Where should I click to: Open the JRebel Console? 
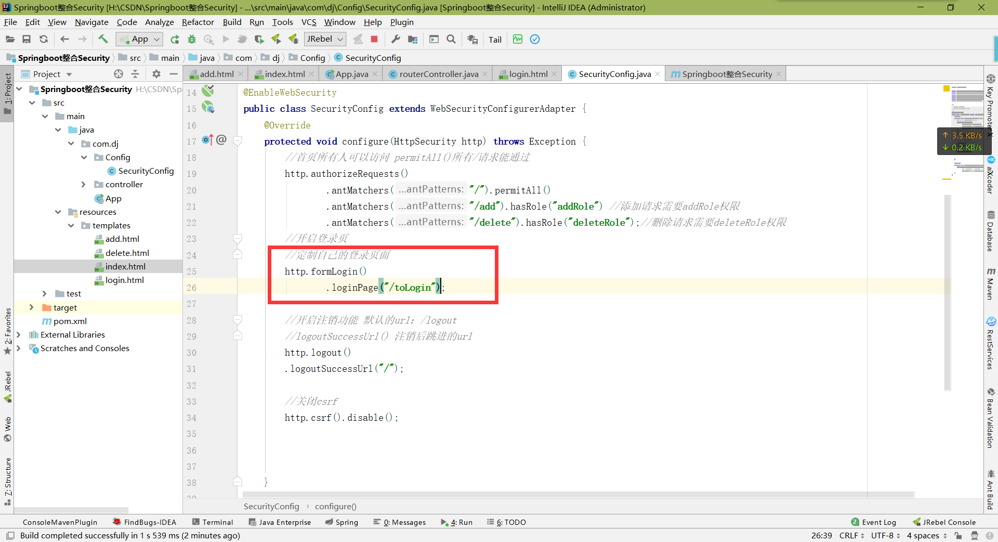[945, 522]
